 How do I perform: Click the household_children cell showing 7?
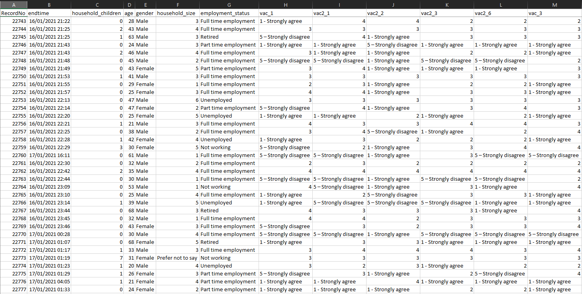pyautogui.click(x=96, y=258)
